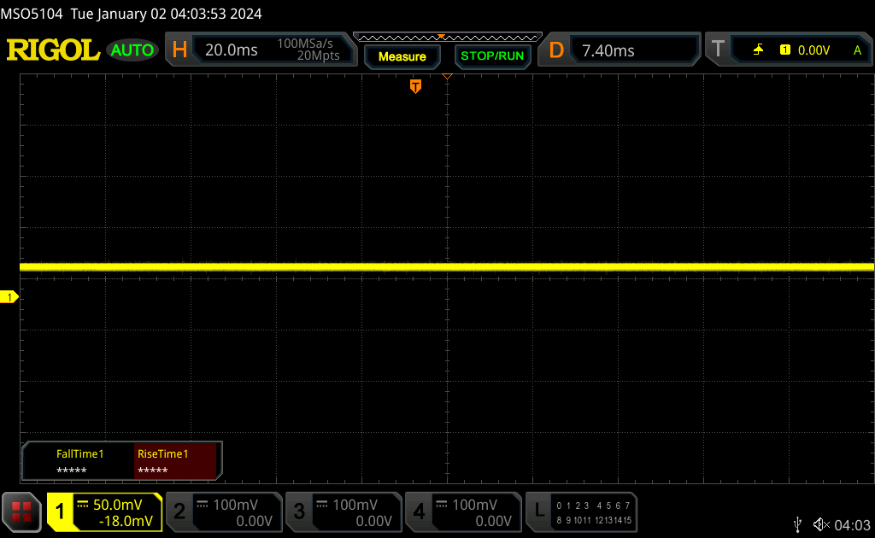Open the 20.0ms timebase setting
The width and height of the screenshot is (875, 538).
coord(232,50)
